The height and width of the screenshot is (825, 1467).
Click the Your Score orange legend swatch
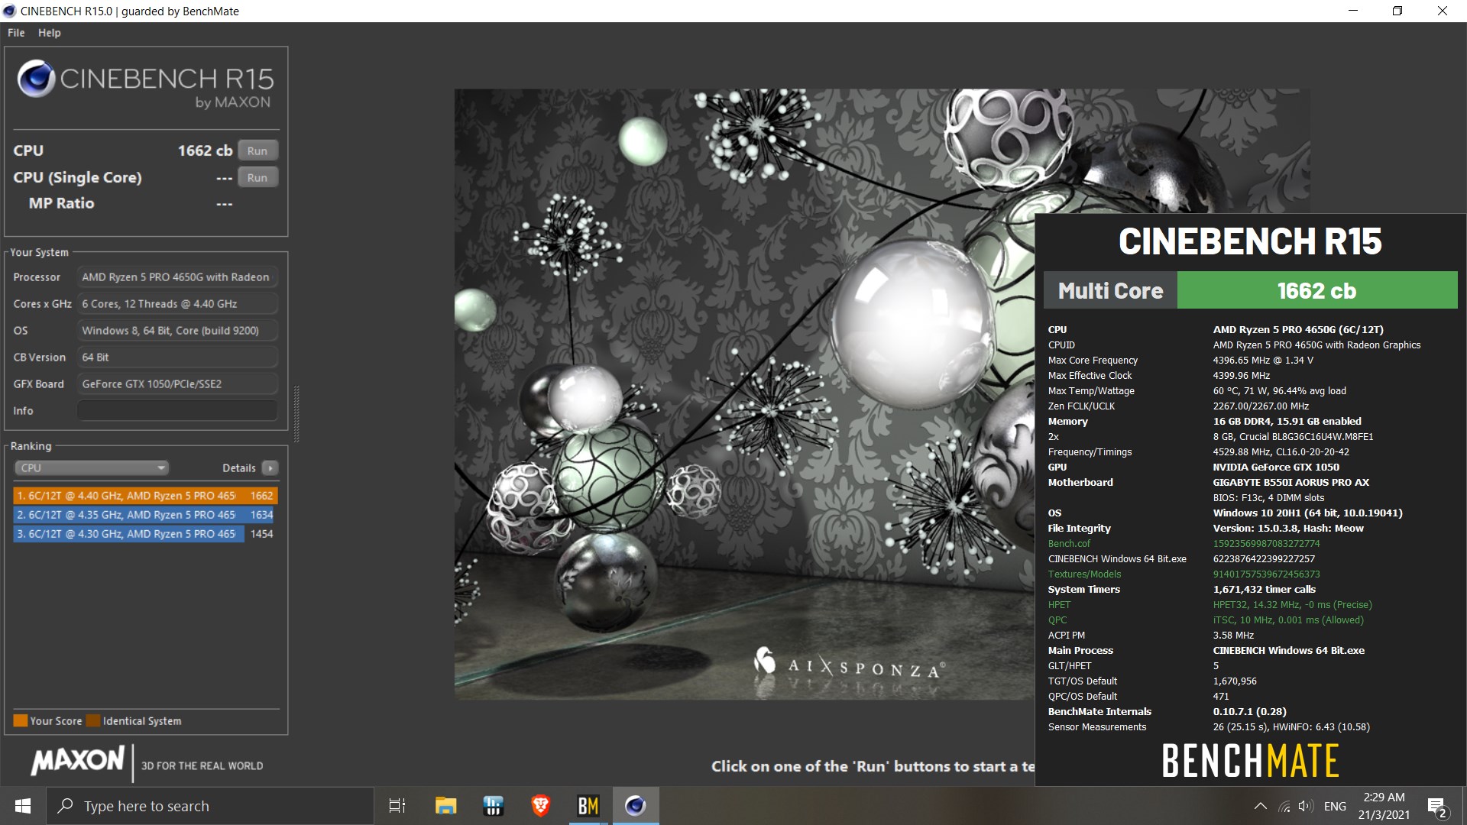pos(20,720)
